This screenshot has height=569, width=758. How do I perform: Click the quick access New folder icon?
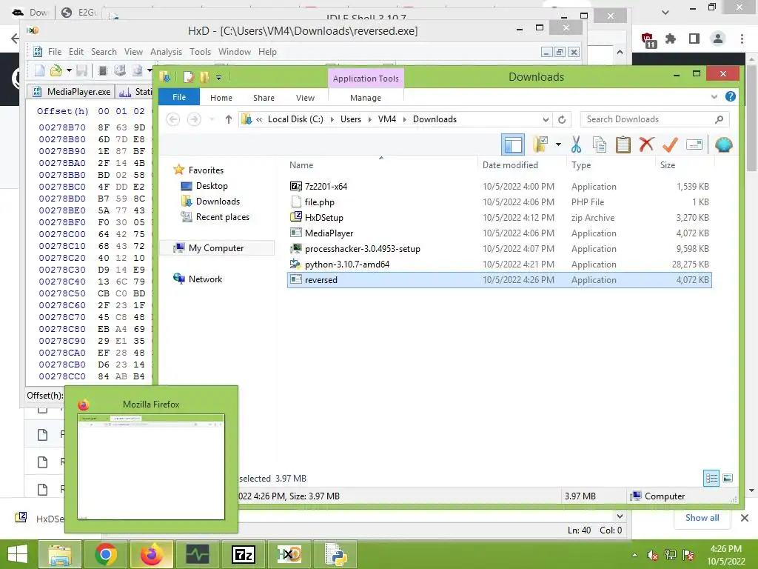204,77
